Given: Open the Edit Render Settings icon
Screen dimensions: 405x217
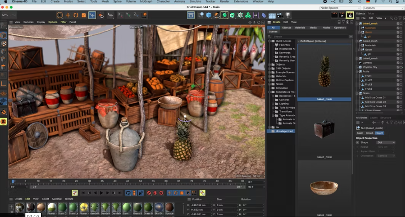Looking at the screenshot, I should coord(350,15).
